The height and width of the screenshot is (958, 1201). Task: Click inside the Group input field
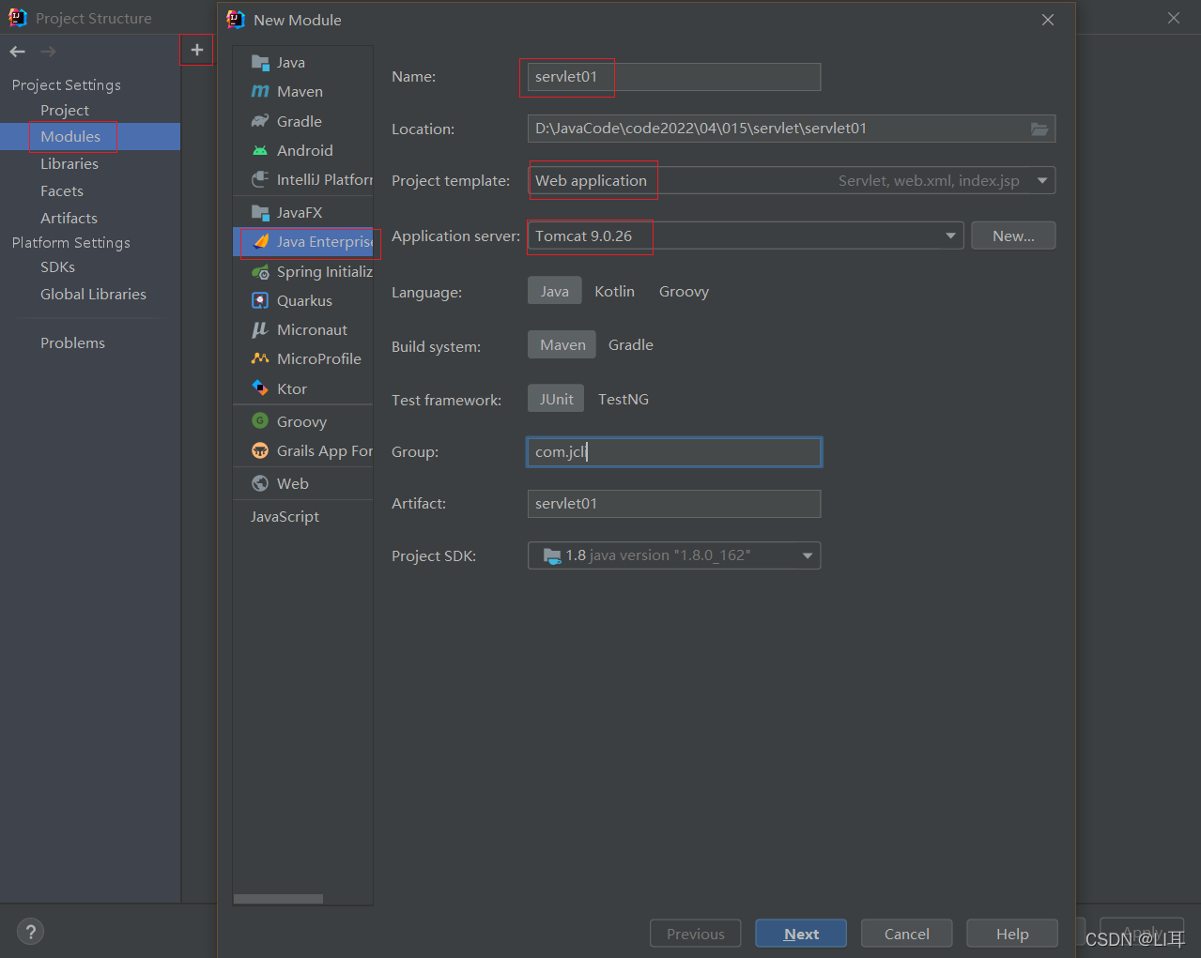coord(673,451)
